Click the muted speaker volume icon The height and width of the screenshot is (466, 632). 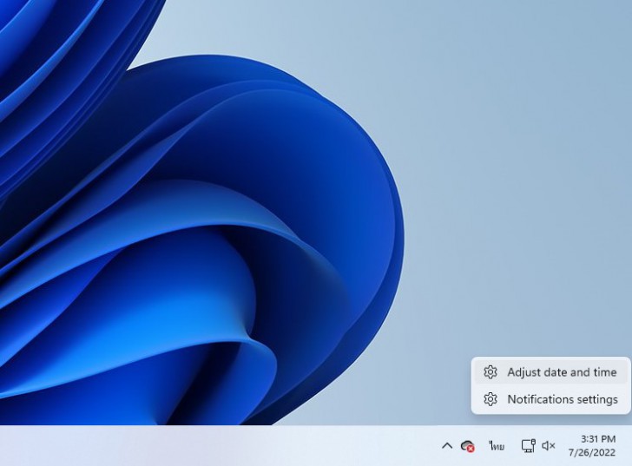(549, 445)
